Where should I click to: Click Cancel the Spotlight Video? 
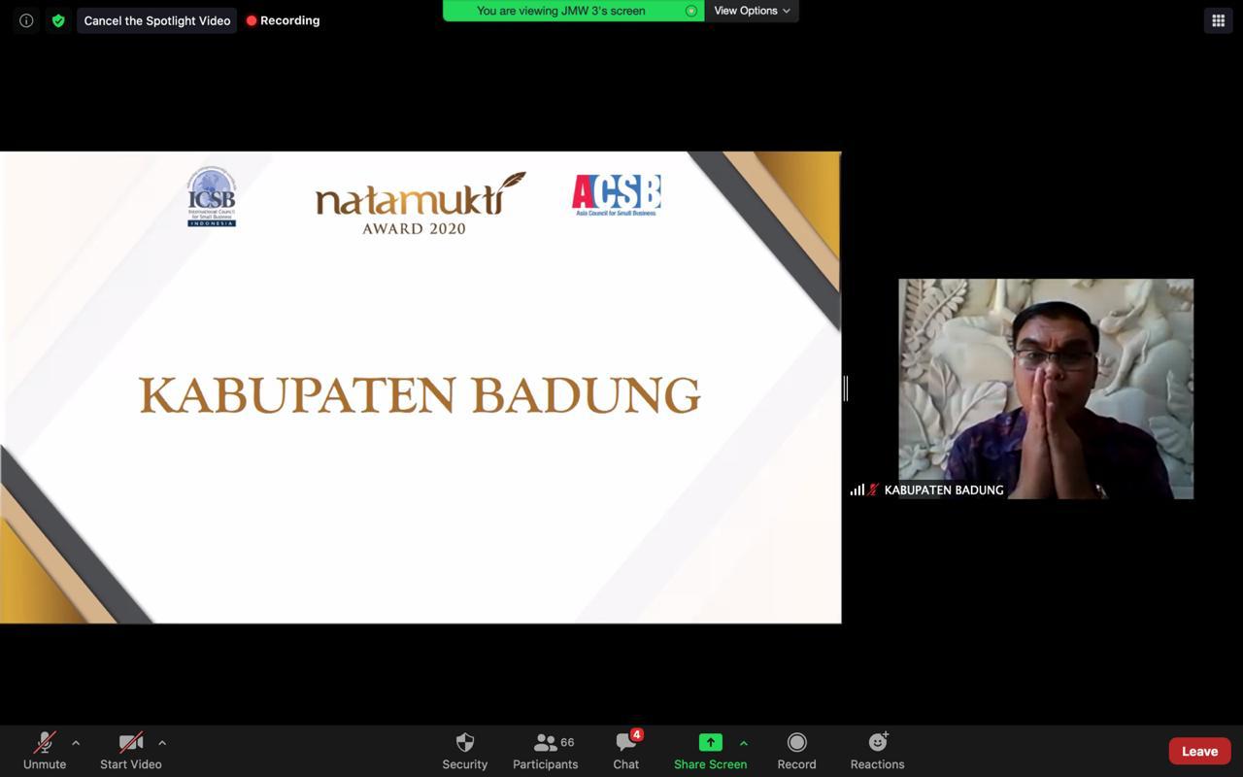point(157,20)
